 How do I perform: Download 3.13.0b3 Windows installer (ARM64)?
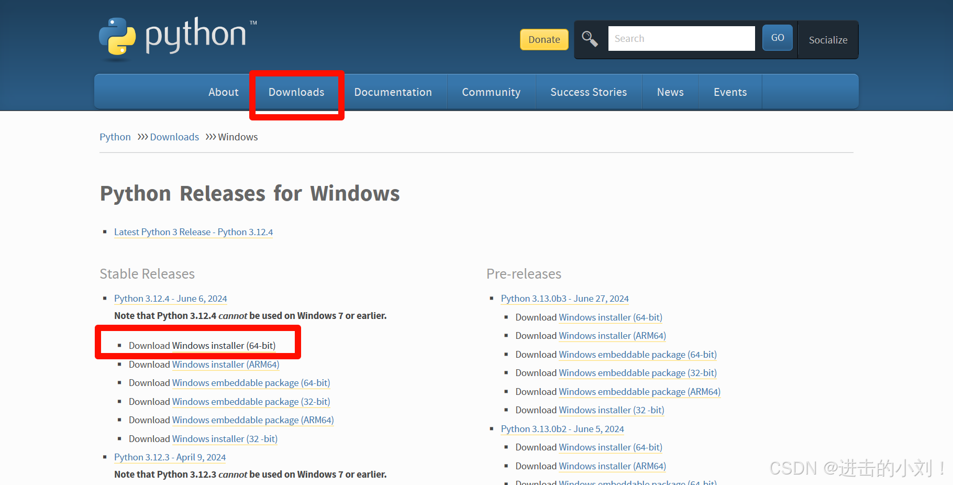[x=613, y=336]
